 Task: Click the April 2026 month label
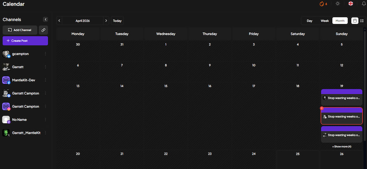pos(83,21)
